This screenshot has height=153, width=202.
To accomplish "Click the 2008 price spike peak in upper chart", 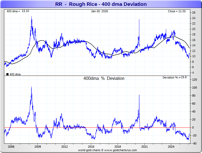I will click(x=31, y=17).
